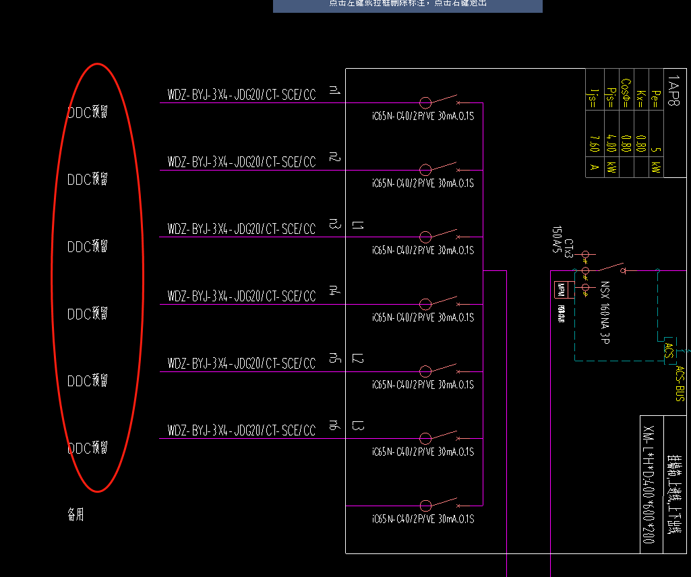
Task: Click the DDC预留 label on circuit n1
Action: click(87, 112)
